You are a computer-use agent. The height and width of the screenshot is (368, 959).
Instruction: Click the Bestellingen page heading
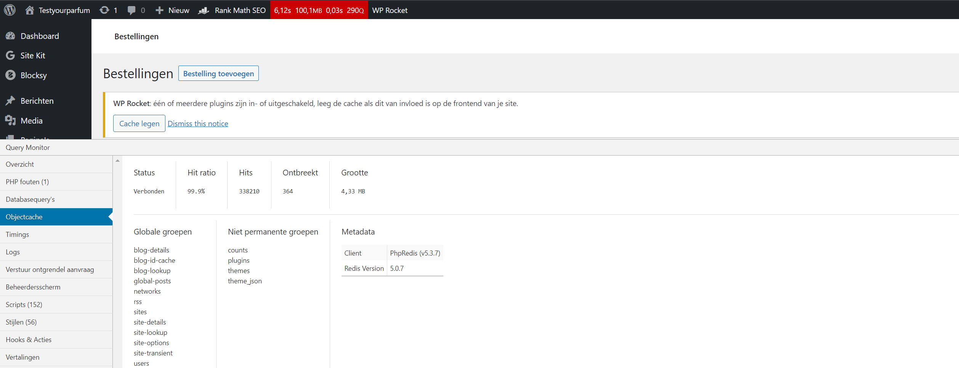[138, 73]
